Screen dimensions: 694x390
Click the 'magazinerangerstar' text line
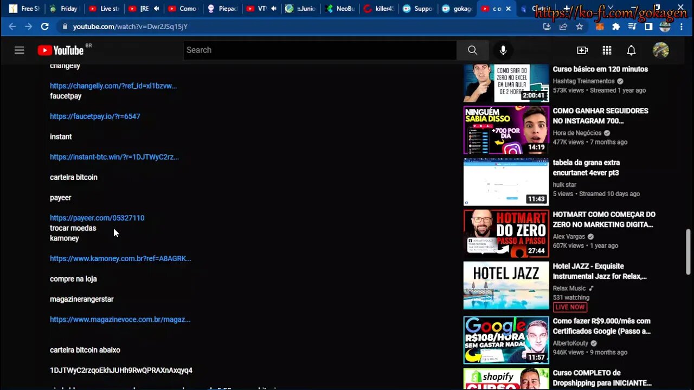coord(82,299)
